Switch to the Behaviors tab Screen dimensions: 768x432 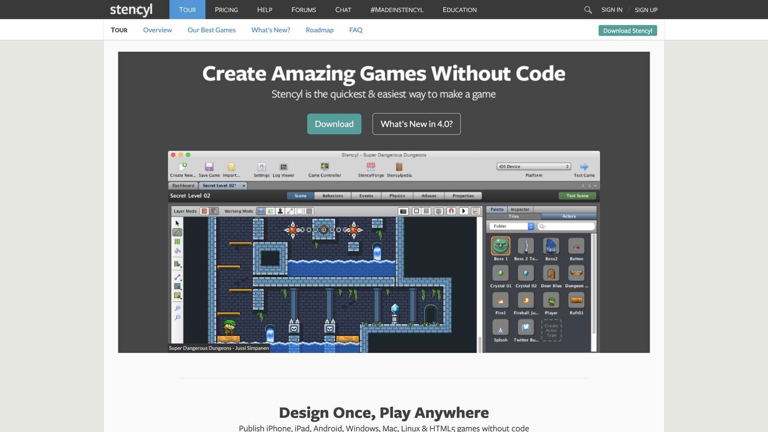[x=332, y=196]
